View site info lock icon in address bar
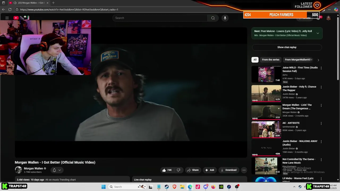This screenshot has height=191, width=340. coord(17,10)
